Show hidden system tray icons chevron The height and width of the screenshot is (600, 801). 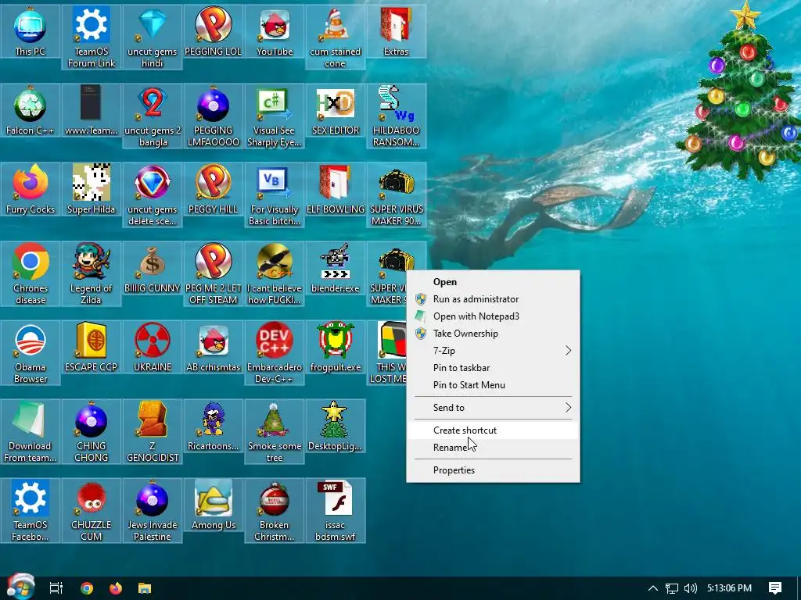(x=653, y=588)
